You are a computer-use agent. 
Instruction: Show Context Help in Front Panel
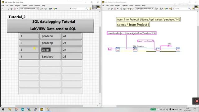click(x=90, y=9)
